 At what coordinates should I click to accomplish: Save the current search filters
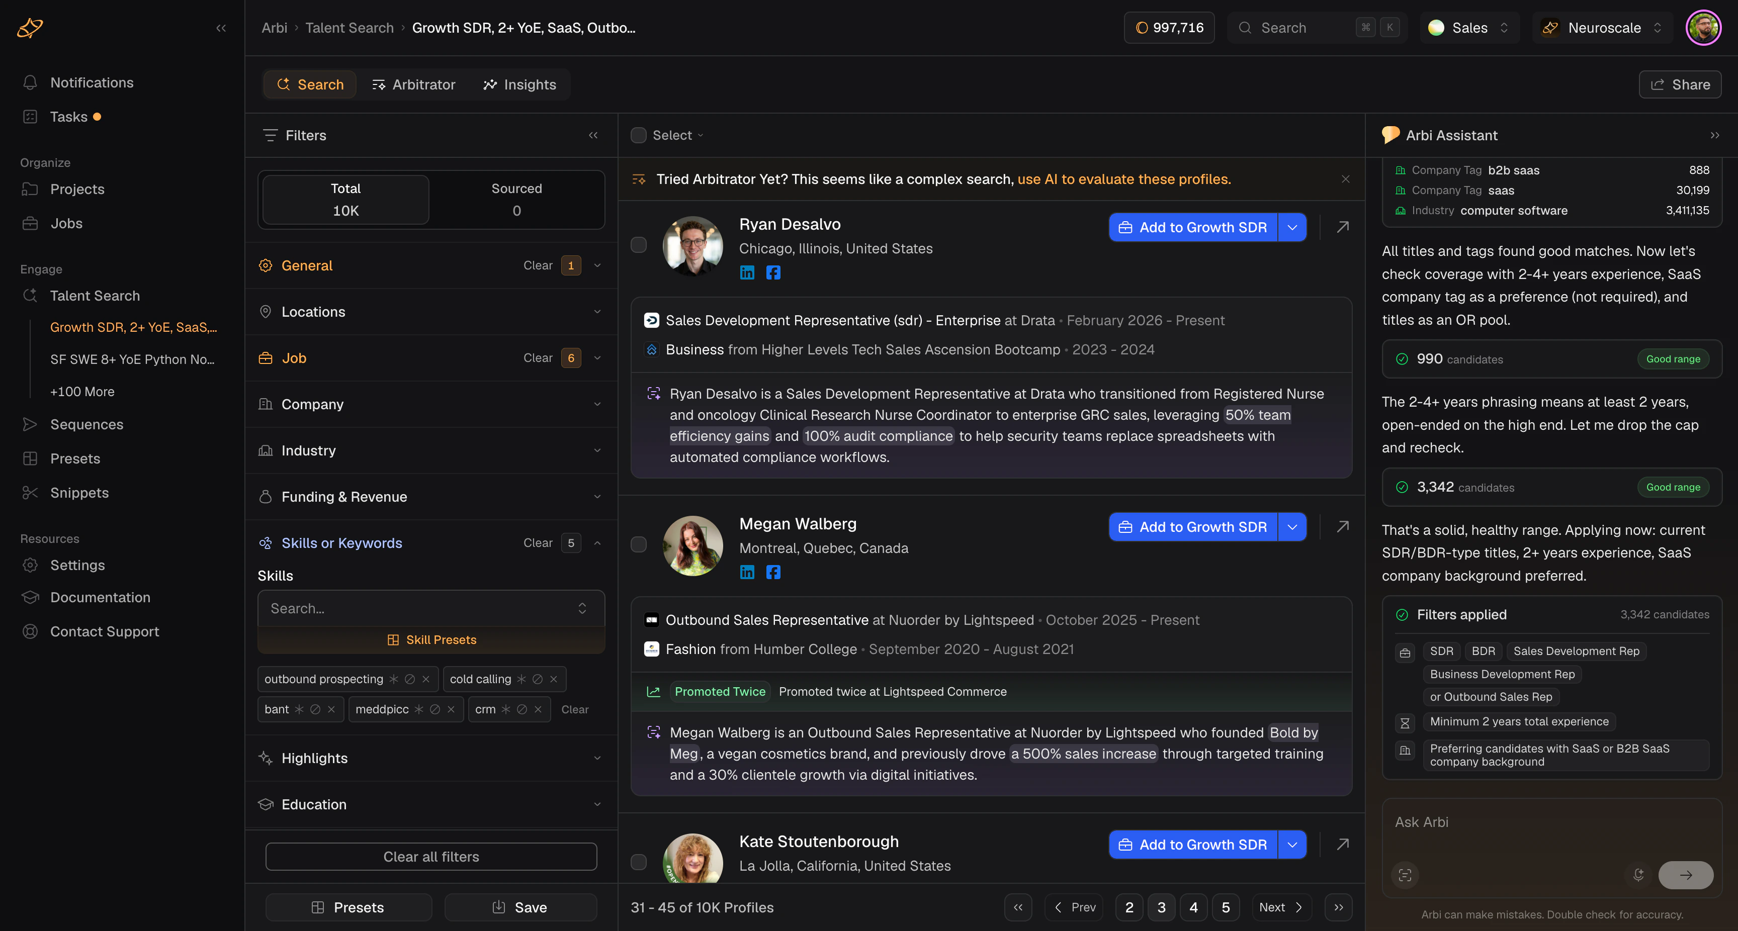pyautogui.click(x=520, y=907)
